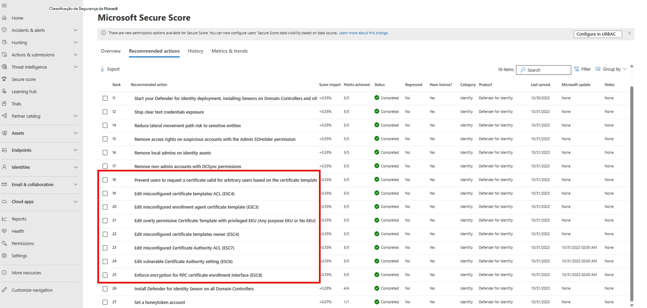Tick checkbox for rank 16 local admins row
Screen dimensions: 647x308
[105, 152]
